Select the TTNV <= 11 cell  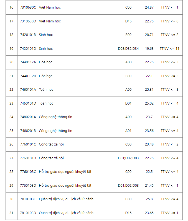tap(169, 49)
